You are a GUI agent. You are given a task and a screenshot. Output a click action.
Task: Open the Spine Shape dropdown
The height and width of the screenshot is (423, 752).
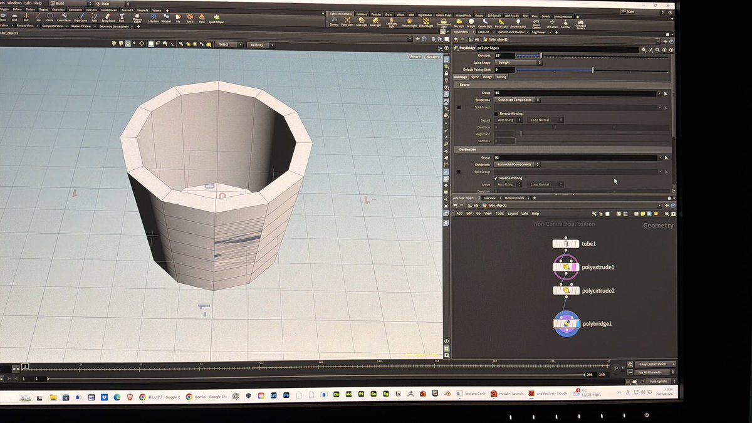point(518,63)
